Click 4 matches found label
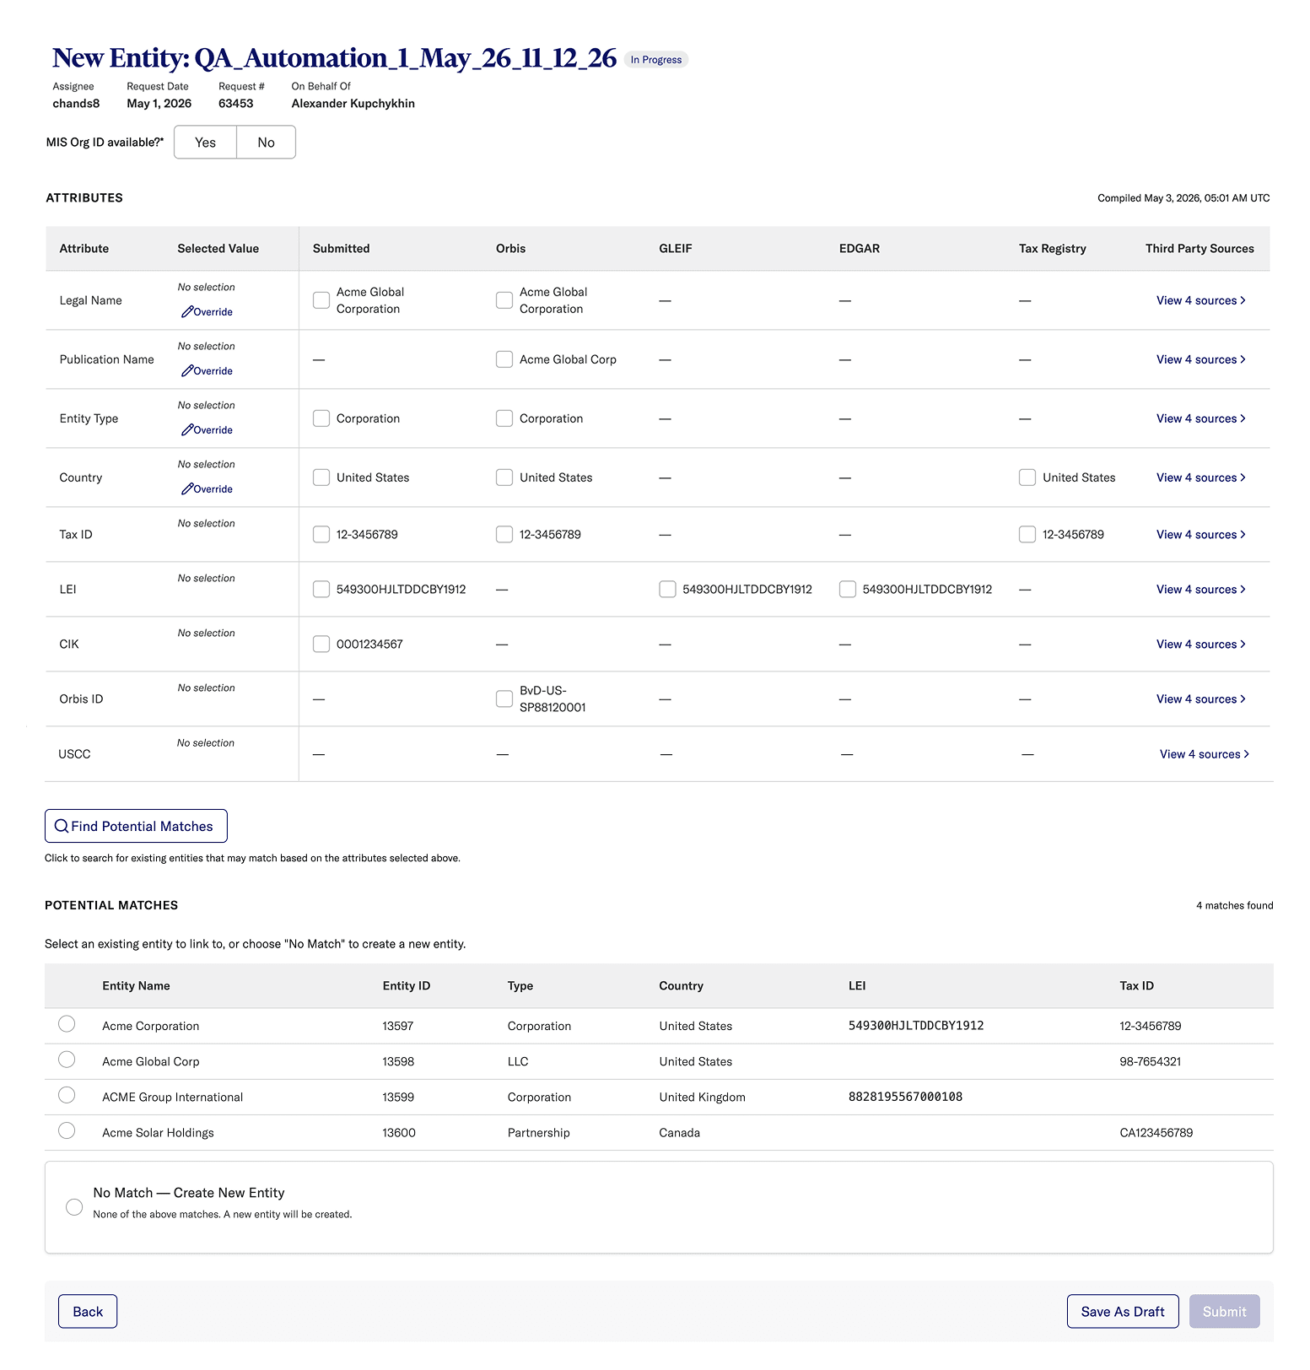The image size is (1310, 1370). click(1234, 905)
